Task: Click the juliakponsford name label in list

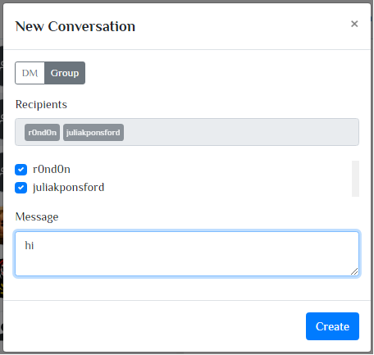Action: 68,188
